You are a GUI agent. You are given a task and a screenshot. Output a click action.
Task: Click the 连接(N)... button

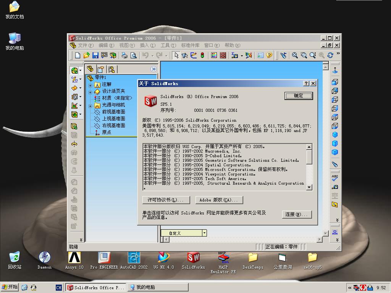pyautogui.click(x=297, y=214)
